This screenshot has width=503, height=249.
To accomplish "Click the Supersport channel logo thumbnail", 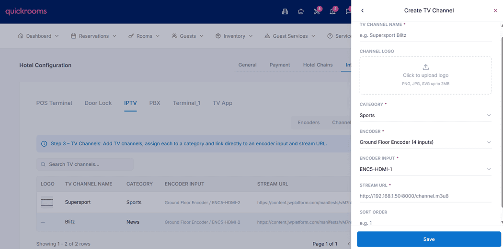I will coord(47,202).
